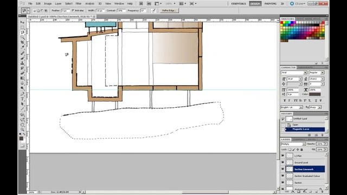Screen dimensions: 347x195
Task: Click the tablet pen pressure icon in options bar
Action: pos(153,11)
